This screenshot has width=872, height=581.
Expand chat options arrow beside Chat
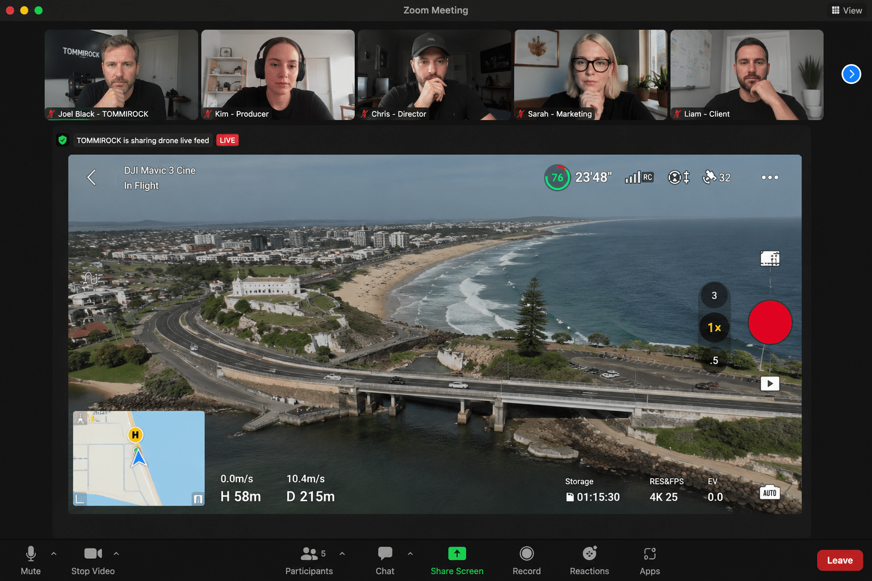(x=410, y=553)
